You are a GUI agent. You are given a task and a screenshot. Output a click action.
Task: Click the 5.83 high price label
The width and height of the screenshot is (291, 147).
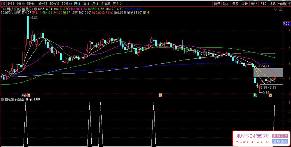(35, 18)
